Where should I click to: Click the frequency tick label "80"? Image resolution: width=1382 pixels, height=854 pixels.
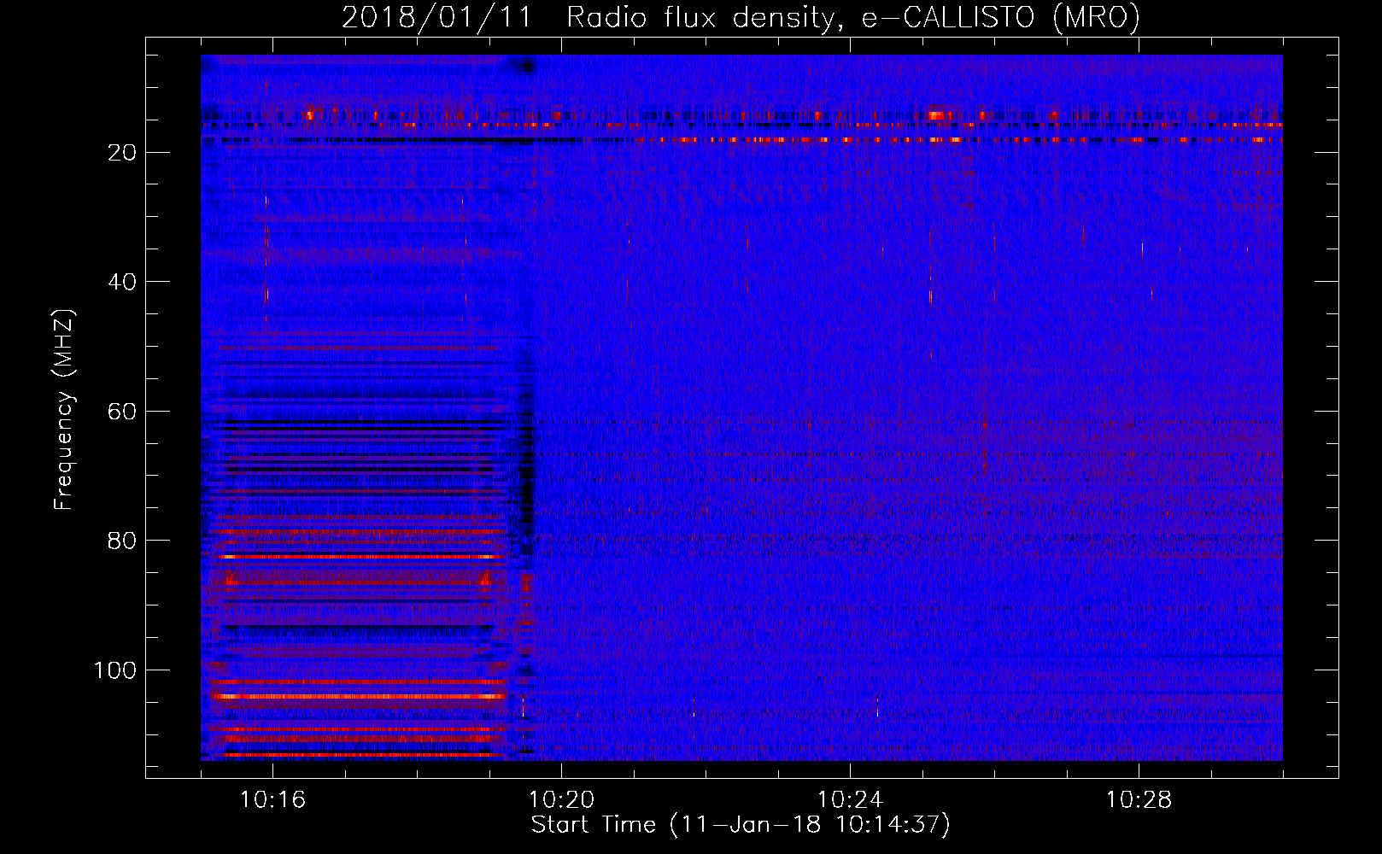pos(123,541)
